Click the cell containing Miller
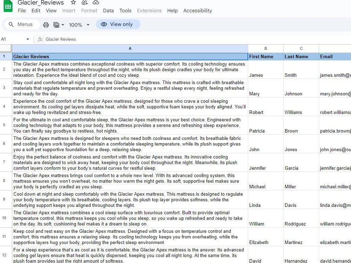 point(301,181)
